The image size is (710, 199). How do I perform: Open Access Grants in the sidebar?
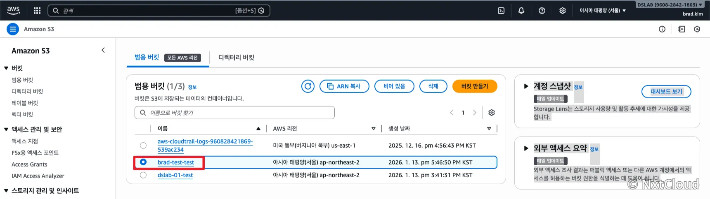(29, 164)
